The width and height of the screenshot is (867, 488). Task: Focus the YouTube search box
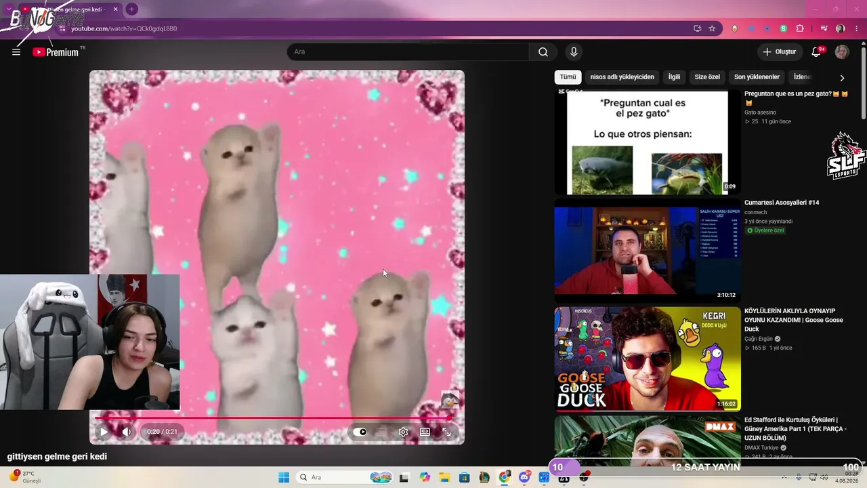tap(408, 52)
